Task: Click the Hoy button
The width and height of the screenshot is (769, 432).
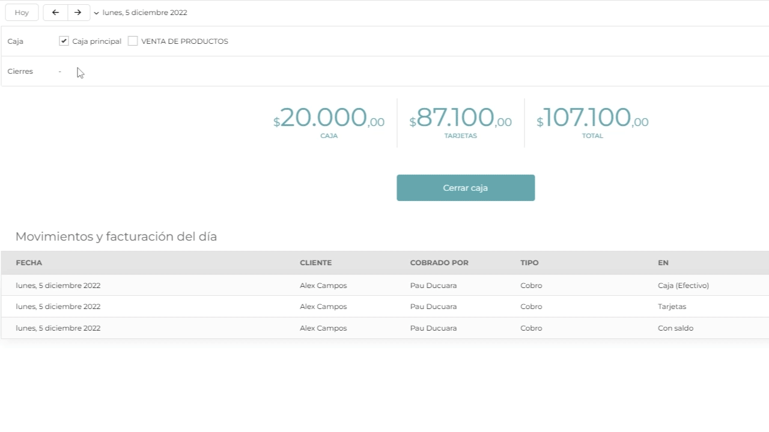Action: (x=22, y=13)
